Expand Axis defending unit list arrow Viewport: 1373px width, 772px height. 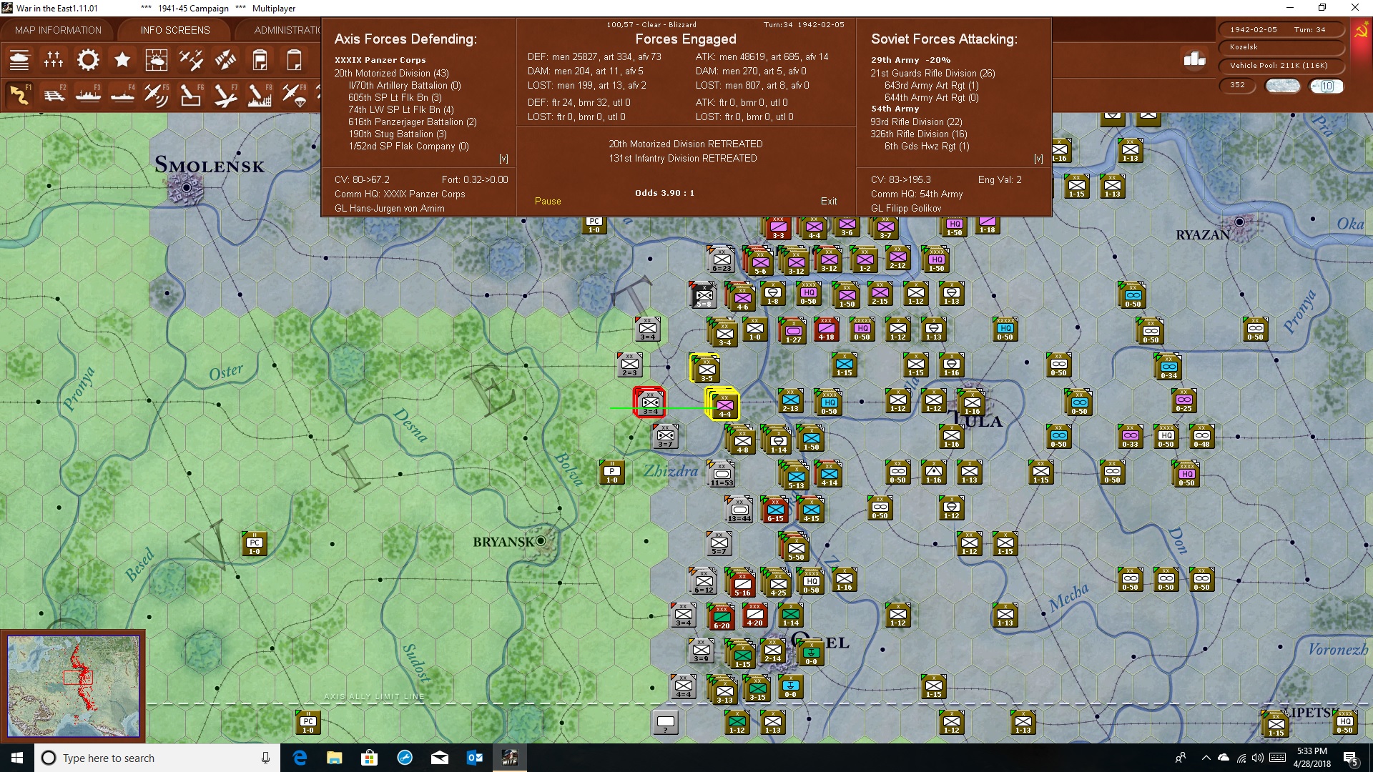click(503, 159)
